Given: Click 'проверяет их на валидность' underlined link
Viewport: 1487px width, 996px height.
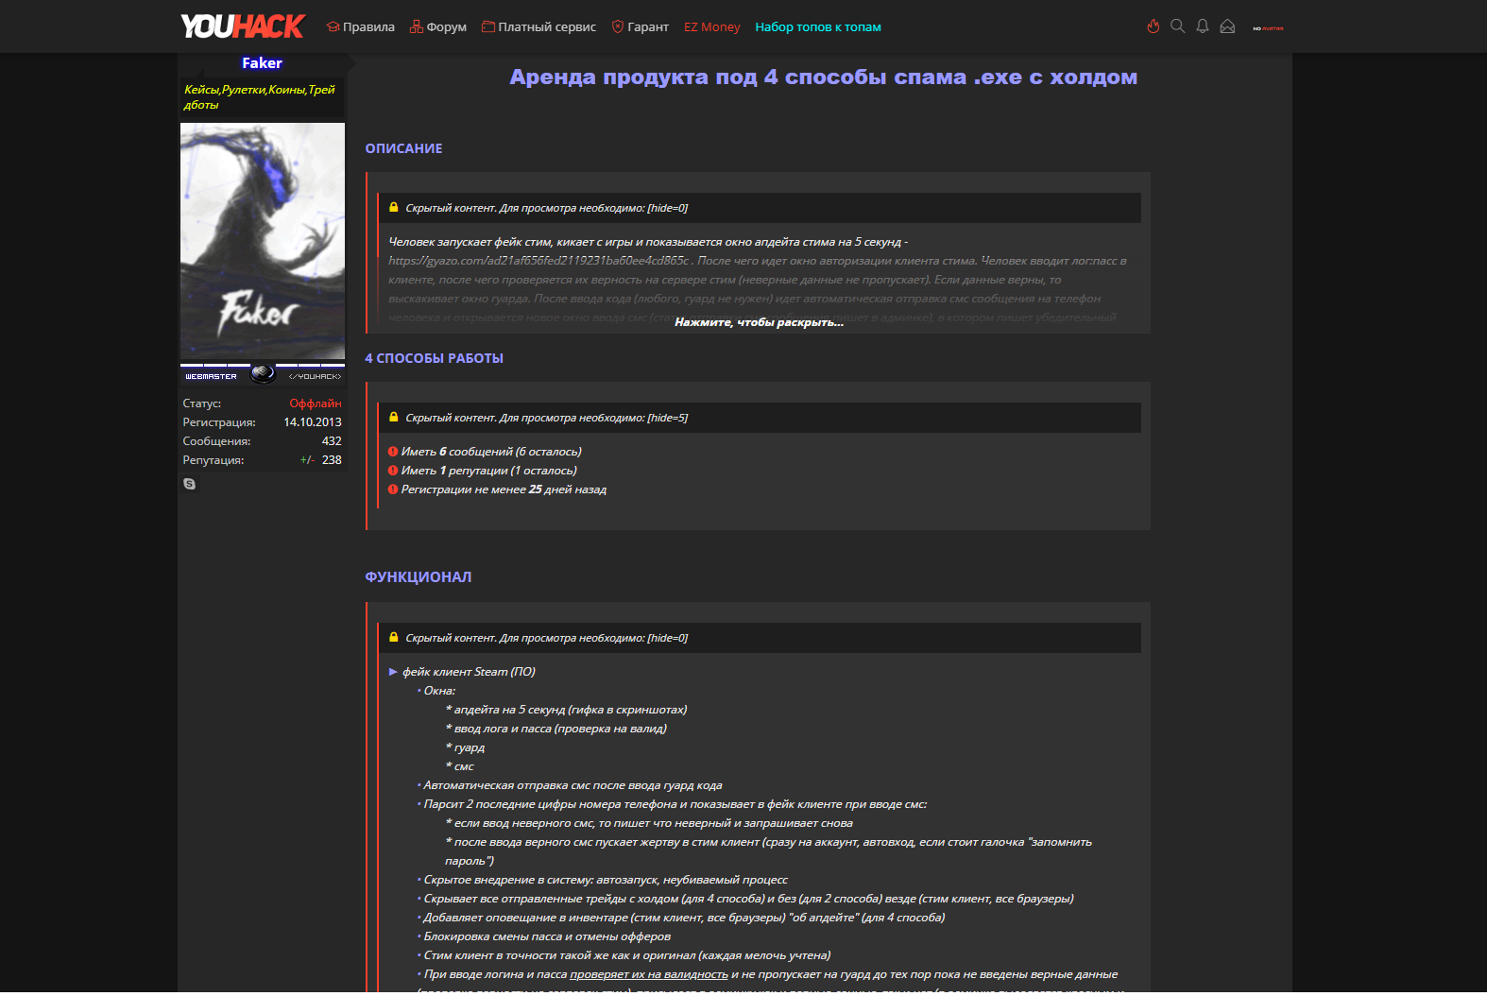Looking at the screenshot, I should [x=649, y=974].
